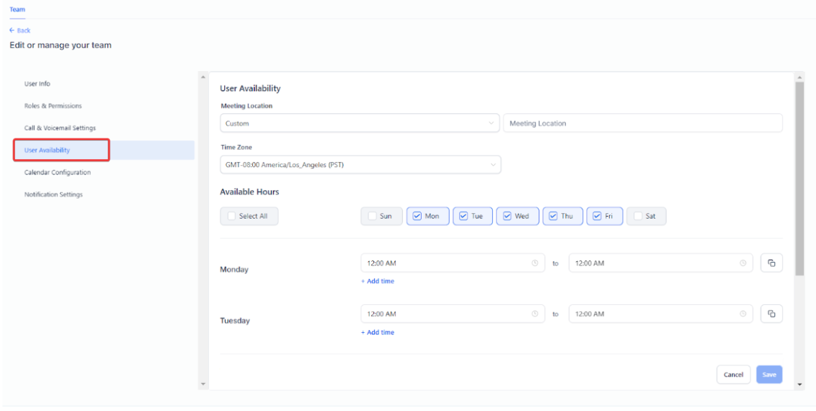Open the Meeting Location Custom dropdown
The height and width of the screenshot is (411, 816).
(359, 123)
